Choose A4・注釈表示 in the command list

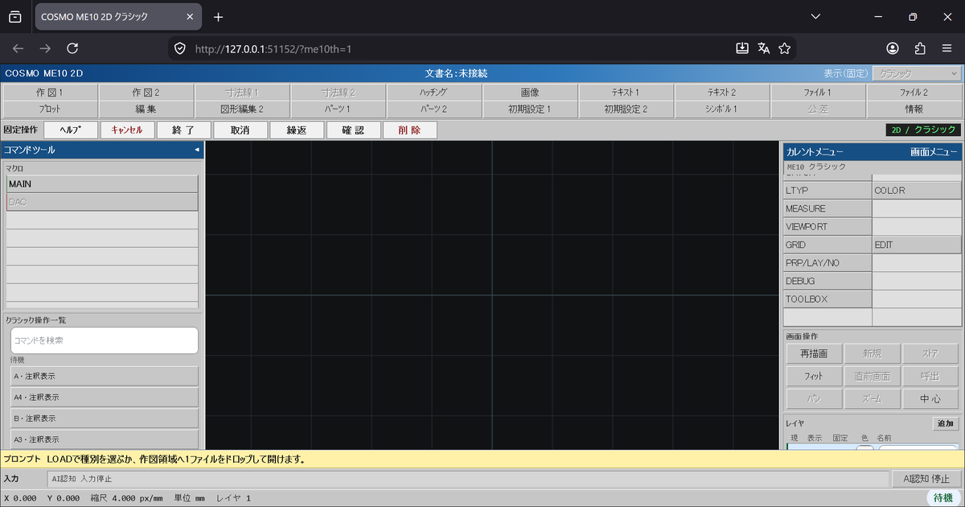pyautogui.click(x=105, y=397)
